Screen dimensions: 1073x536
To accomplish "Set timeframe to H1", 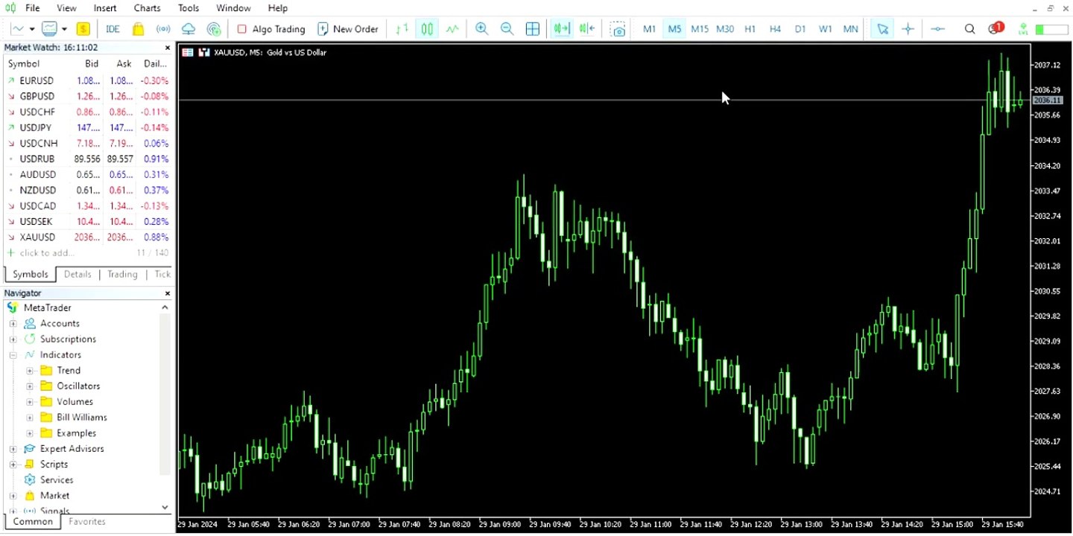I will point(750,29).
